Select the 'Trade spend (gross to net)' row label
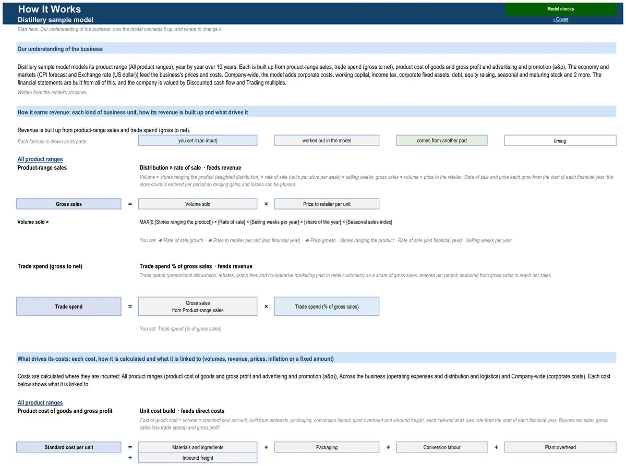Viewport: 626px width, 466px height. [50, 266]
